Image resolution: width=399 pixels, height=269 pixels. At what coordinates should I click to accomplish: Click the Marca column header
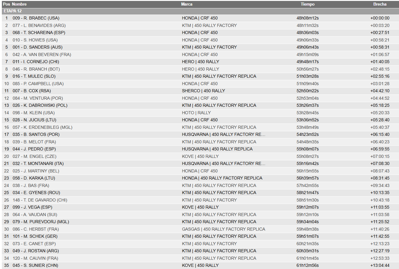(x=187, y=4)
